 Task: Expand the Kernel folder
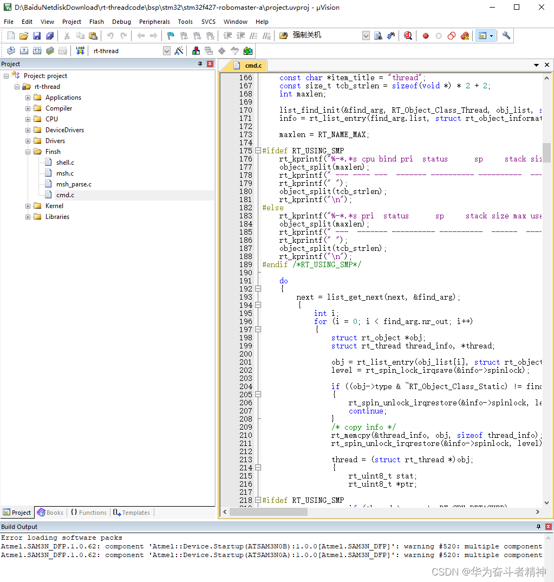pos(27,206)
